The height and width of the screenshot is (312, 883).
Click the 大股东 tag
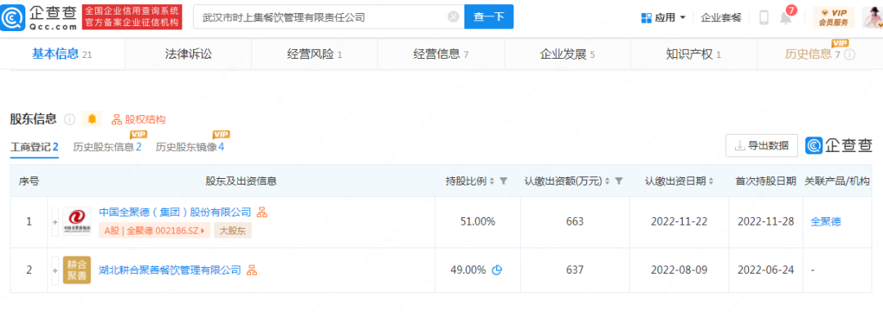pos(232,230)
